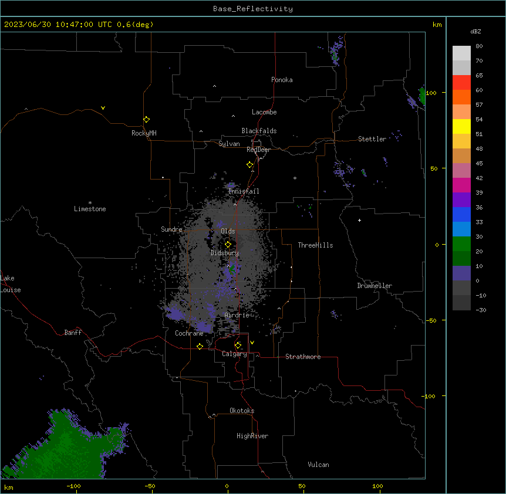
Task: Click the Drumheller label
Action: 375,286
